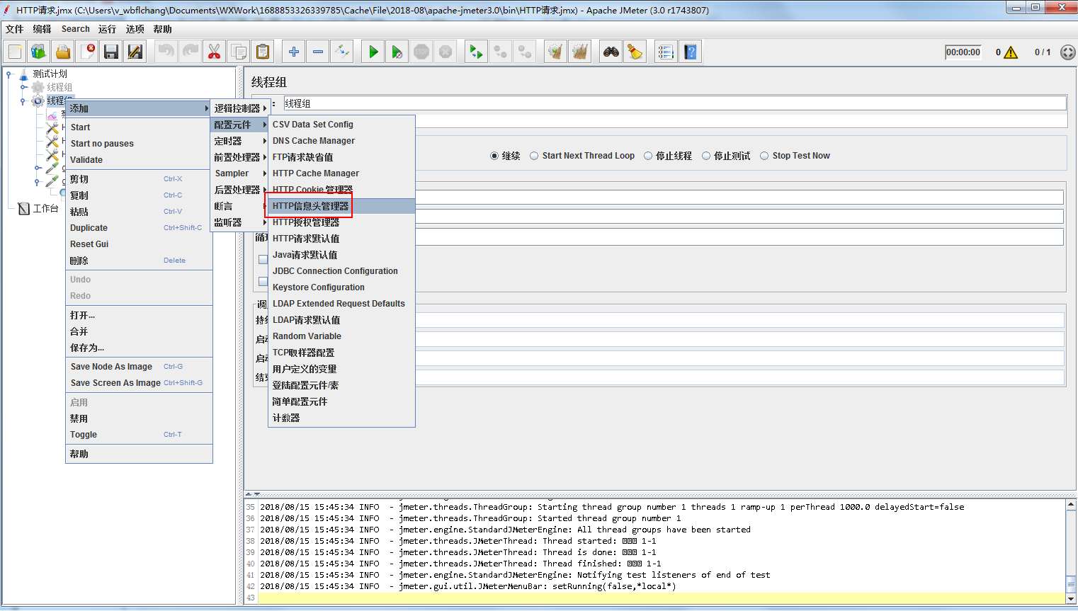Open the 运行 menu in menu bar
The width and height of the screenshot is (1078, 611).
pos(107,29)
